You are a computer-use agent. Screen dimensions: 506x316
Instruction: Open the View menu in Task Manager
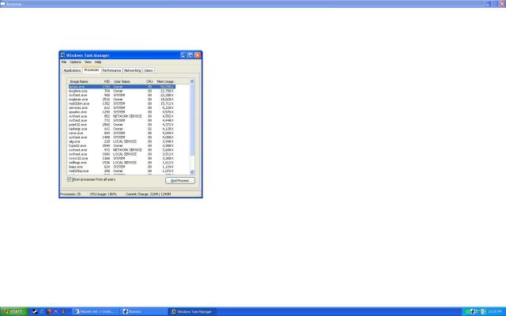click(88, 62)
